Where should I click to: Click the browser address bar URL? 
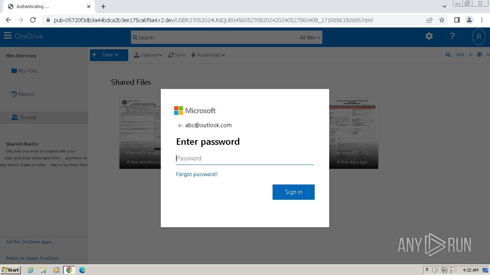click(213, 20)
